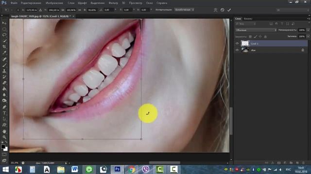311x174 pixels.
Task: Toggle lock all icon
Action: tap(265, 37)
